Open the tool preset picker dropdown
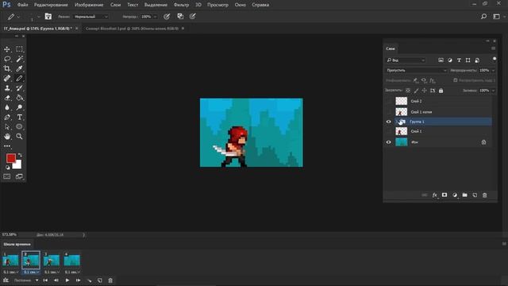The width and height of the screenshot is (508, 286). [x=14, y=17]
